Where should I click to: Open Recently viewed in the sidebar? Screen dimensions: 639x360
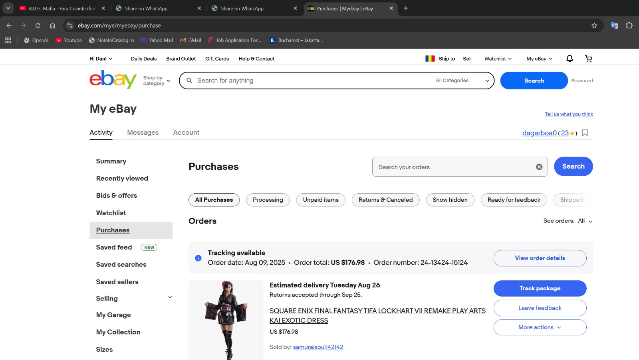[x=122, y=178]
